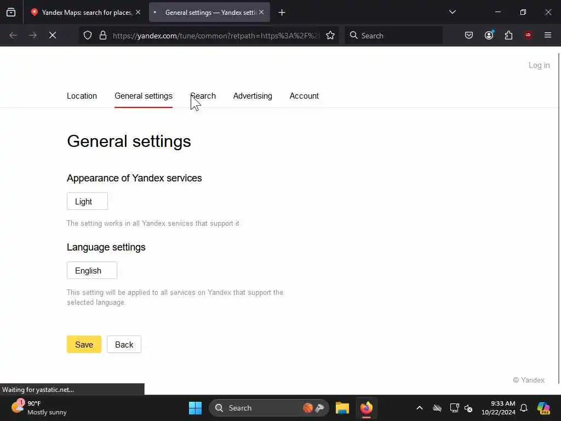Launch Copilot from taskbar
The image size is (561, 421).
(543, 408)
